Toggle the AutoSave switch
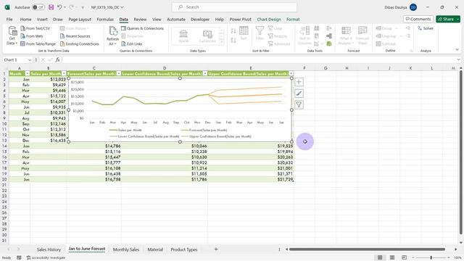Viewport: 464px width, 261px height. point(38,7)
